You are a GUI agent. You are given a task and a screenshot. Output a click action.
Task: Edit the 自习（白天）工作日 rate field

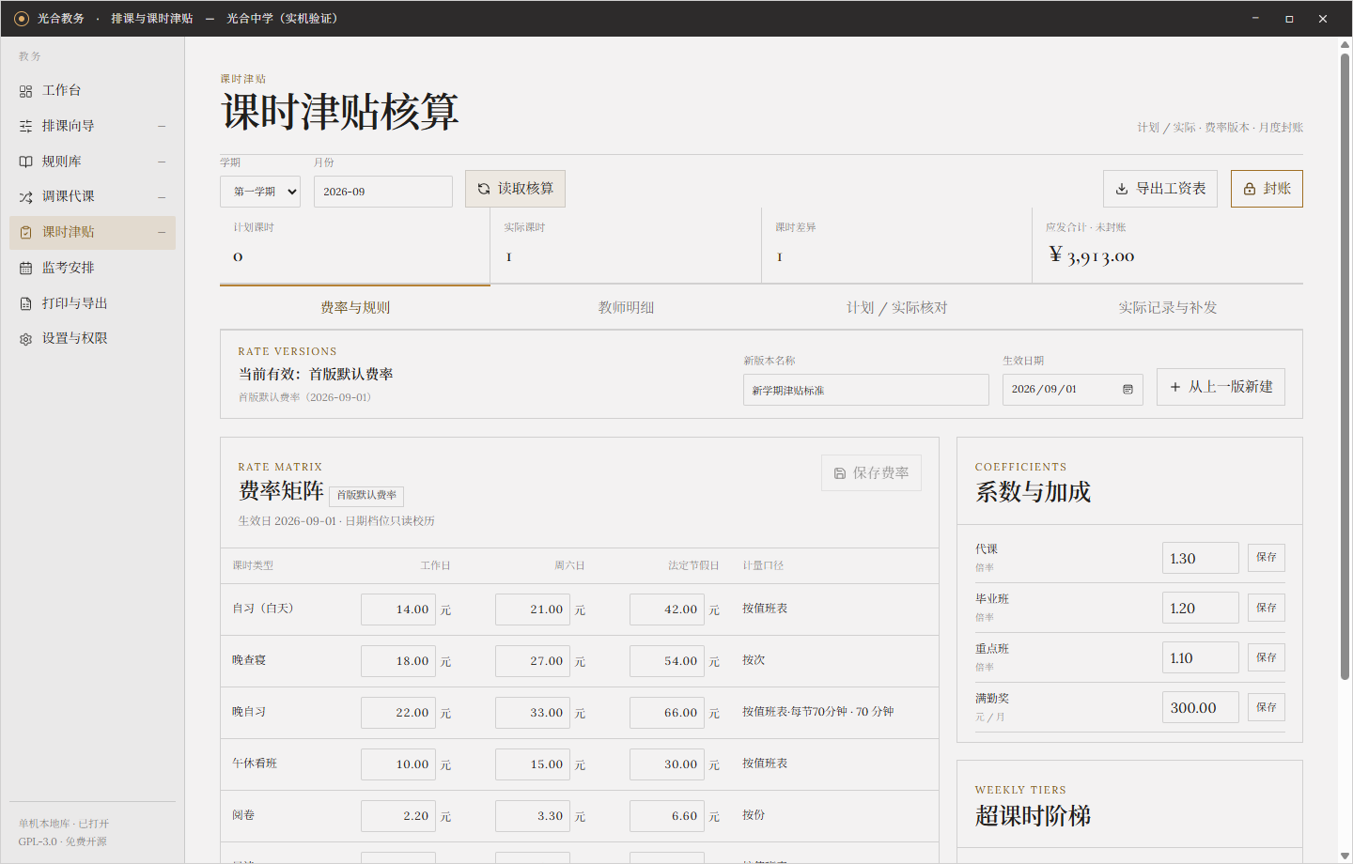(398, 609)
